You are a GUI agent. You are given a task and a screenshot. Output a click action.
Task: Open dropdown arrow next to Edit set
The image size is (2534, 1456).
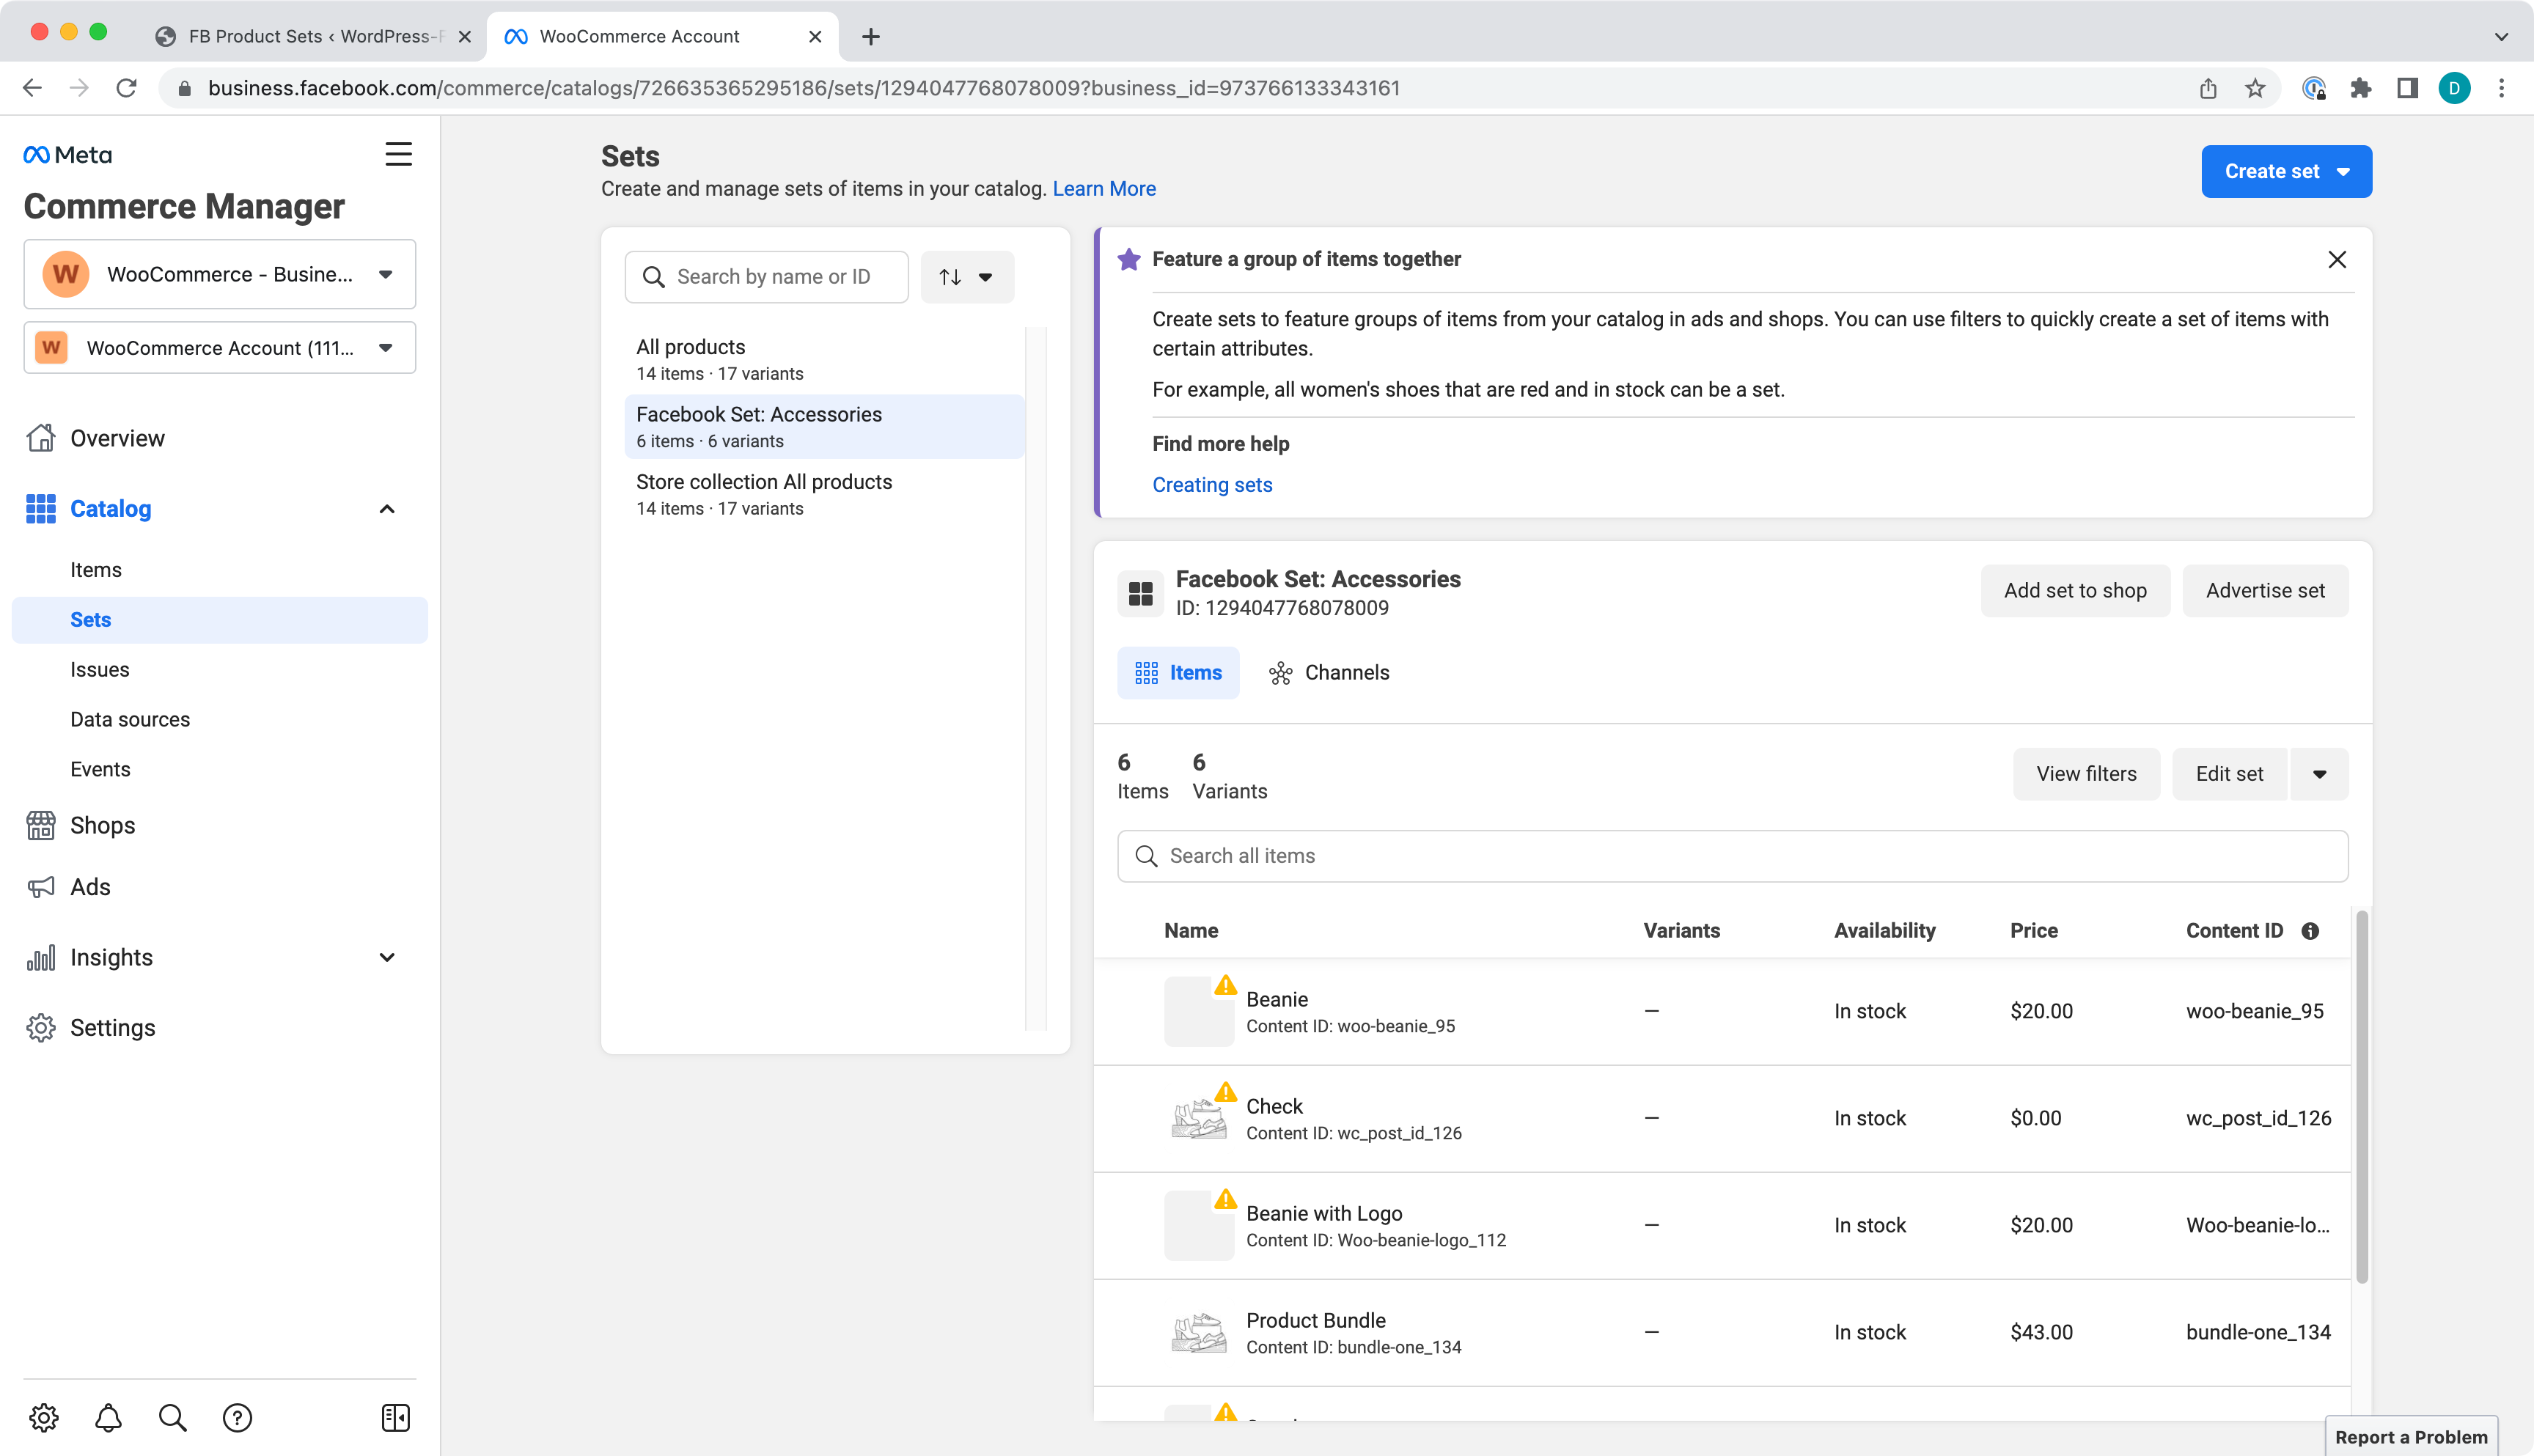point(2319,774)
